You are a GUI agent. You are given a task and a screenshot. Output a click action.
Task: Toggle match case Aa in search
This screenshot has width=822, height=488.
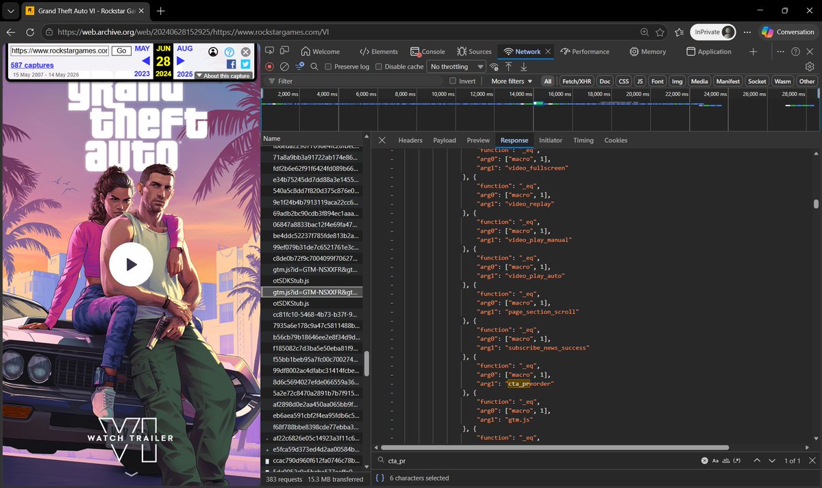(716, 461)
